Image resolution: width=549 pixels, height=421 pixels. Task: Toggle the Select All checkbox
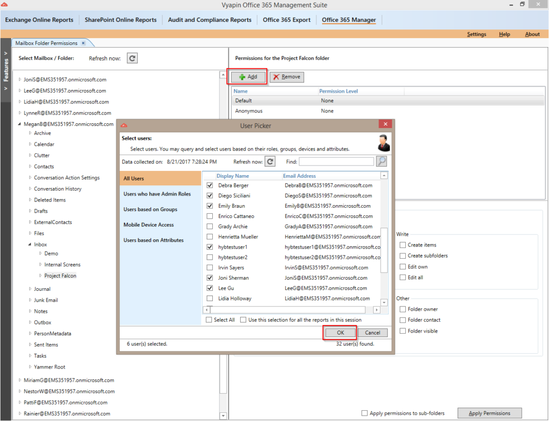tap(209, 320)
